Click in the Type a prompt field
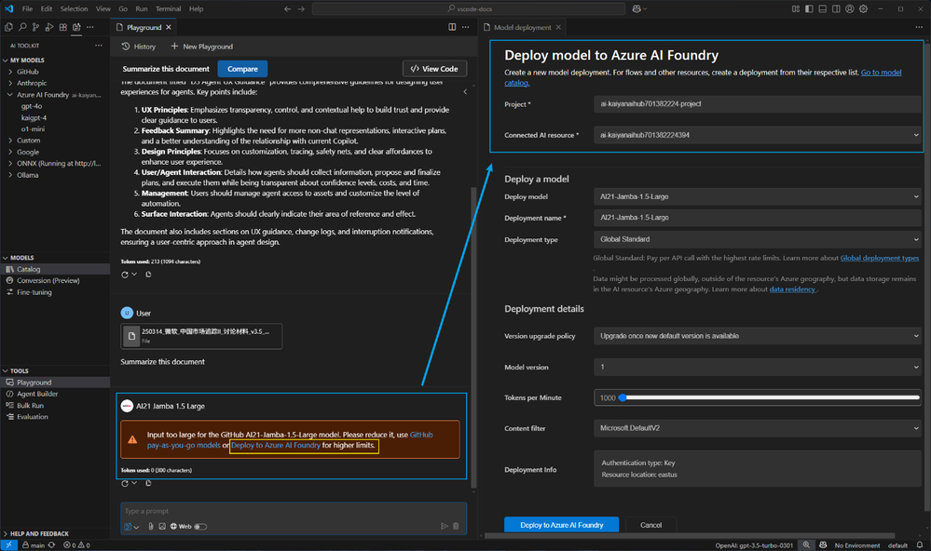Viewport: 931px width, 551px height. coord(294,511)
